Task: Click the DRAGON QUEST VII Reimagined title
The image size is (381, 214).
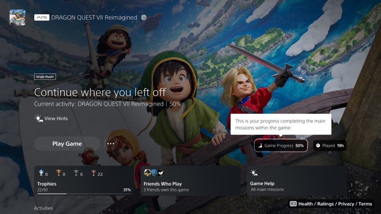Action: pyautogui.click(x=94, y=17)
